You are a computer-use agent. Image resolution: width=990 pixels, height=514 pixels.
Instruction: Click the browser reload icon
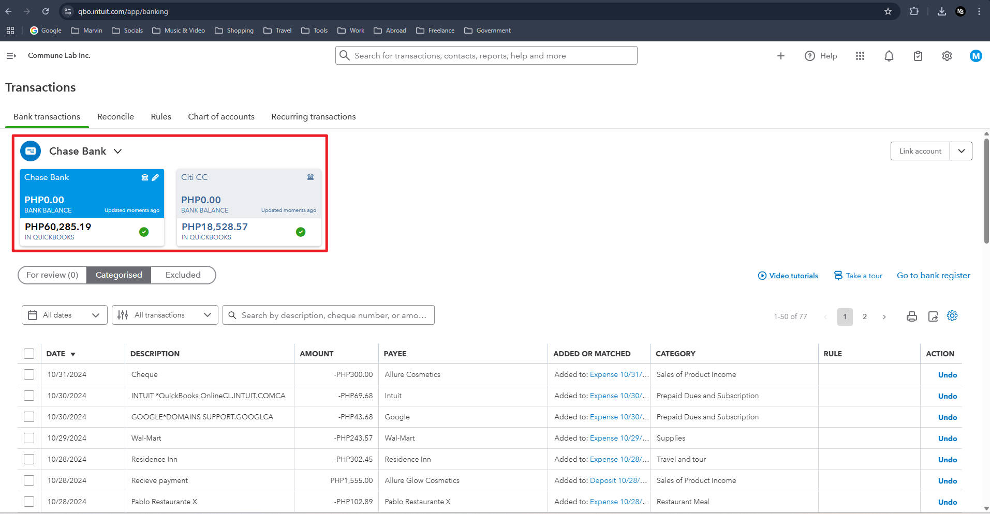pyautogui.click(x=46, y=11)
